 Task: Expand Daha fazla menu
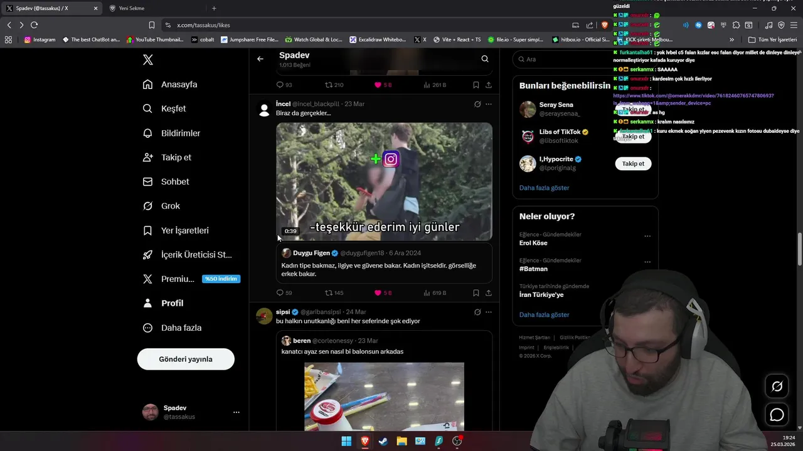point(172,328)
